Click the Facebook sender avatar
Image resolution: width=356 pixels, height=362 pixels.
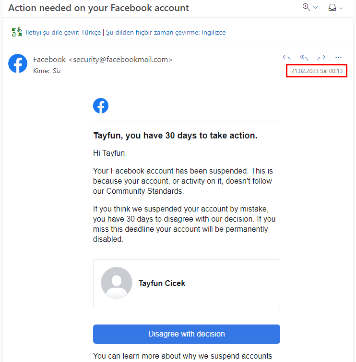[18, 63]
